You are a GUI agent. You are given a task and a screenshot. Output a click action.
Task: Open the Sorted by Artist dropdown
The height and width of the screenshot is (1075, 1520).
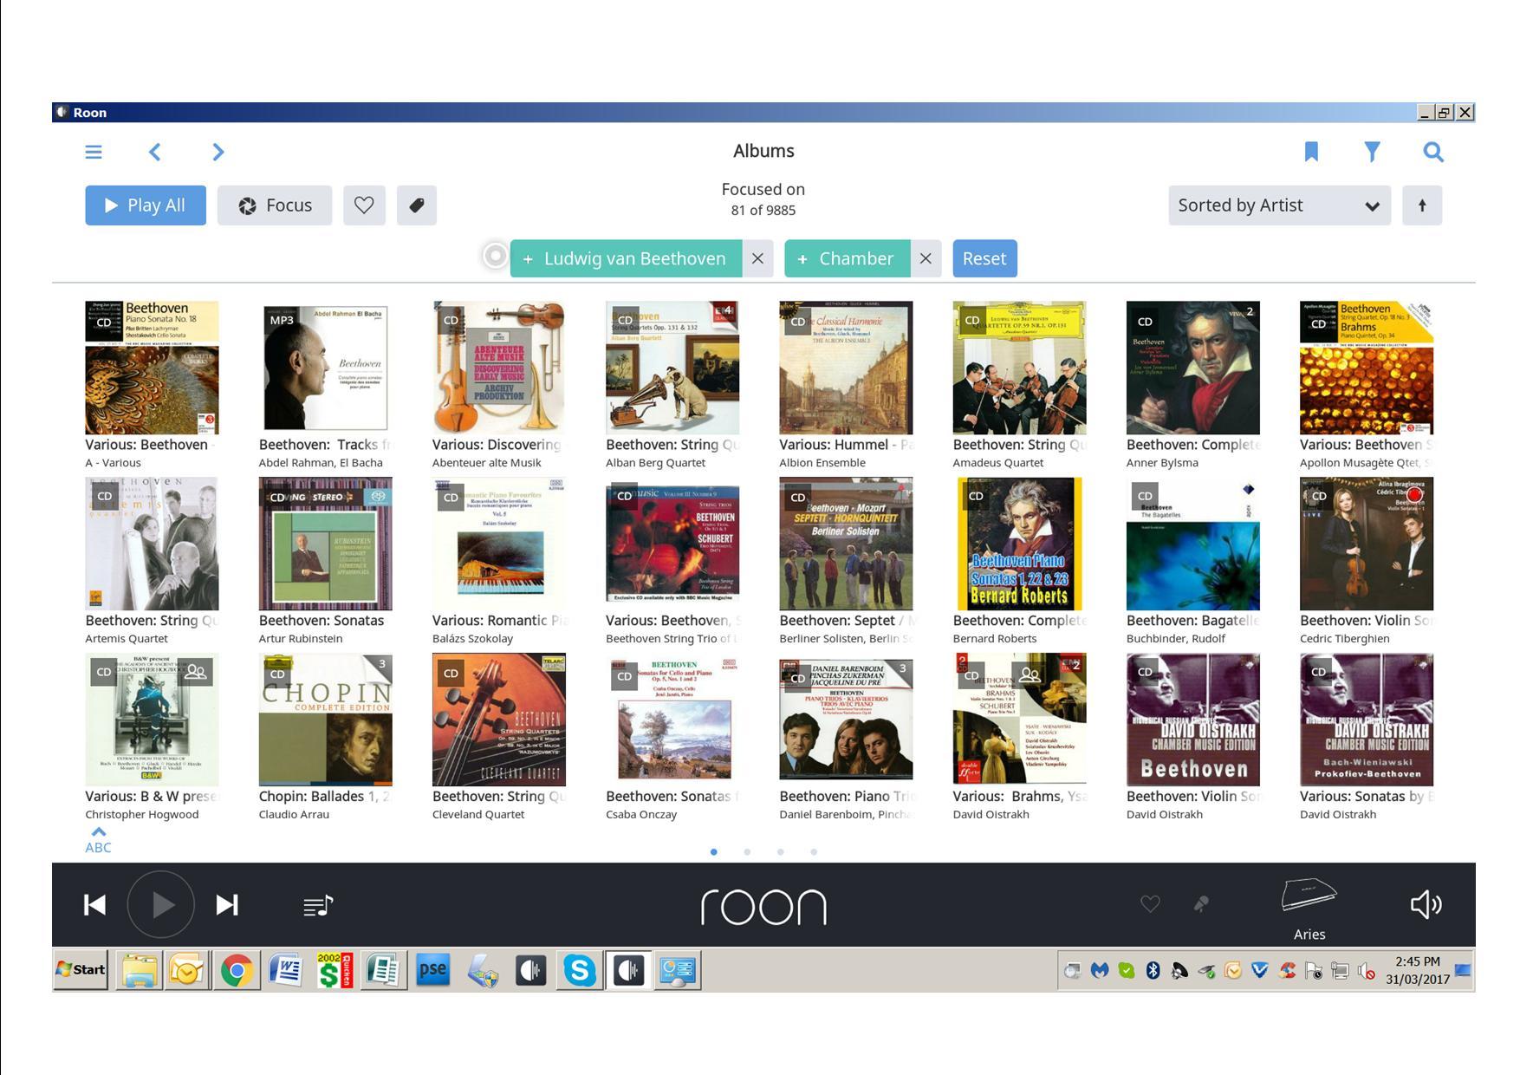pyautogui.click(x=1279, y=205)
